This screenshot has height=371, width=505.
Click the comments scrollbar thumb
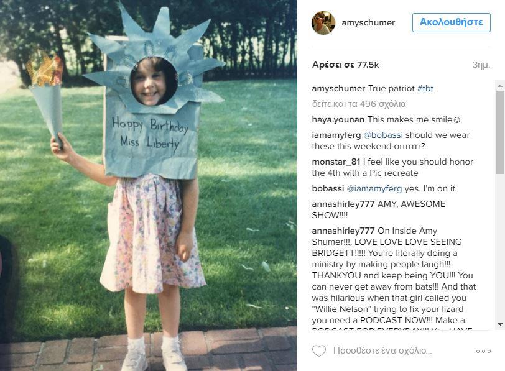[500, 132]
